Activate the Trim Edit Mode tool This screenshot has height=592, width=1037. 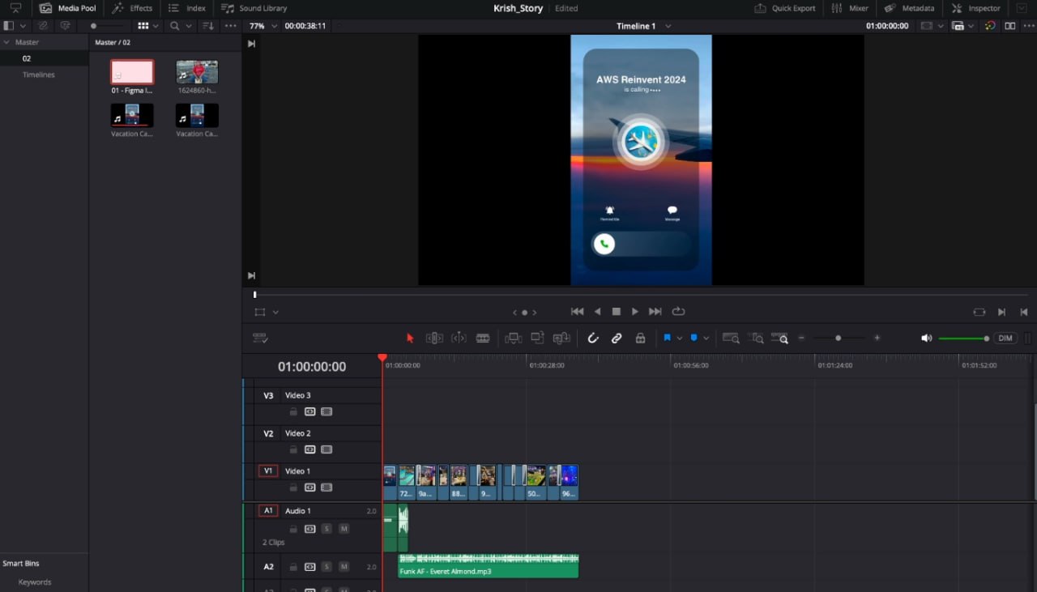[434, 338]
